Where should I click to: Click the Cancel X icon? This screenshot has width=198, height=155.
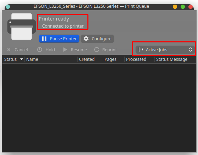click(9, 50)
